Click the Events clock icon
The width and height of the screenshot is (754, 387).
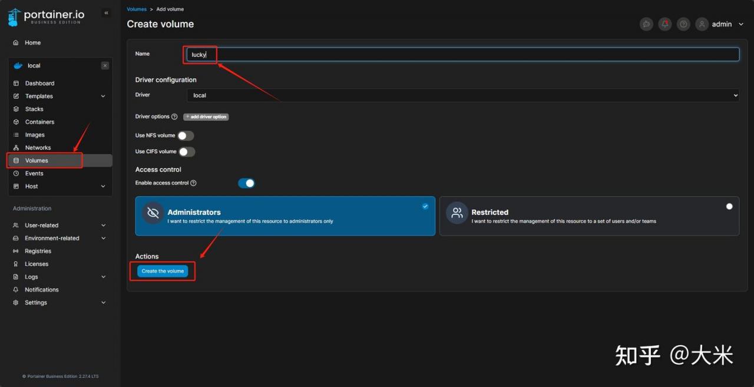point(16,174)
